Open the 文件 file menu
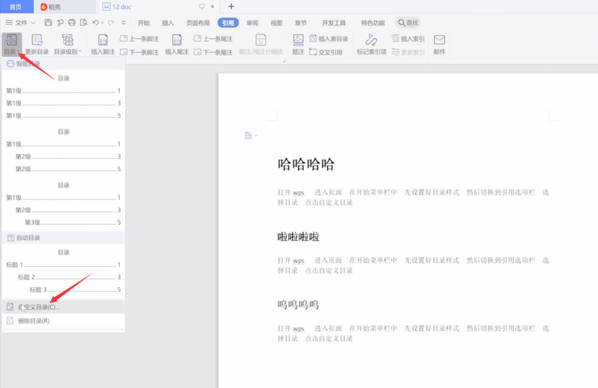 coord(20,23)
